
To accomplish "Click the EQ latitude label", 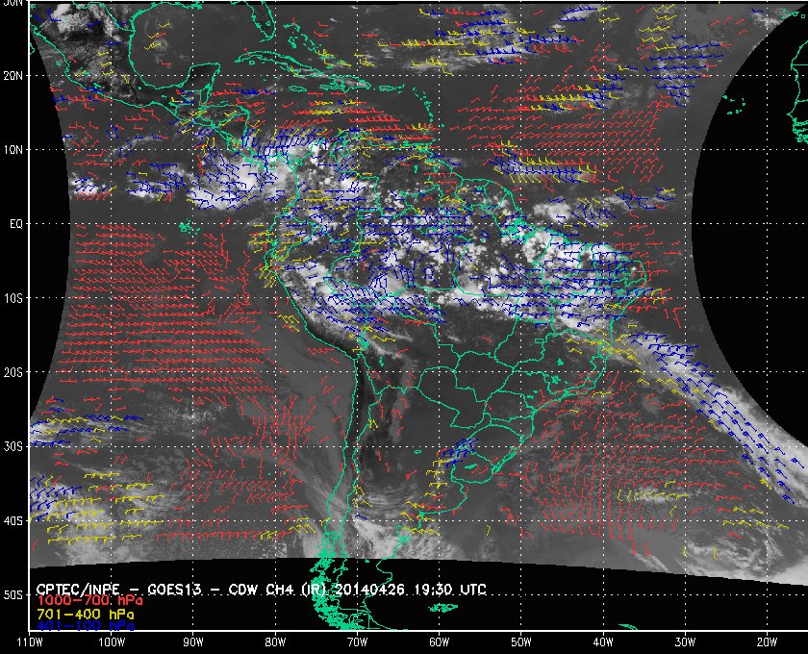I will [15, 223].
